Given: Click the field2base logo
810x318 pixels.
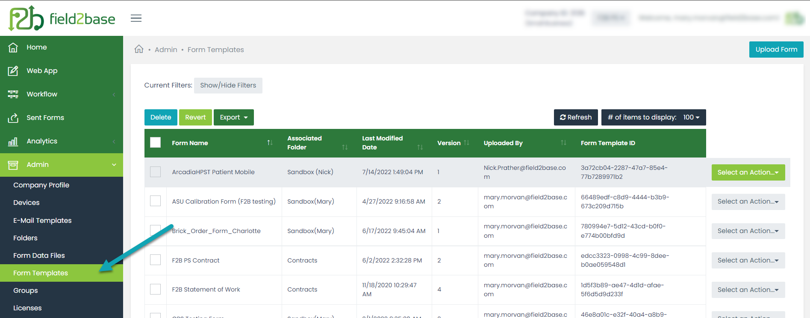Looking at the screenshot, I should 62,18.
